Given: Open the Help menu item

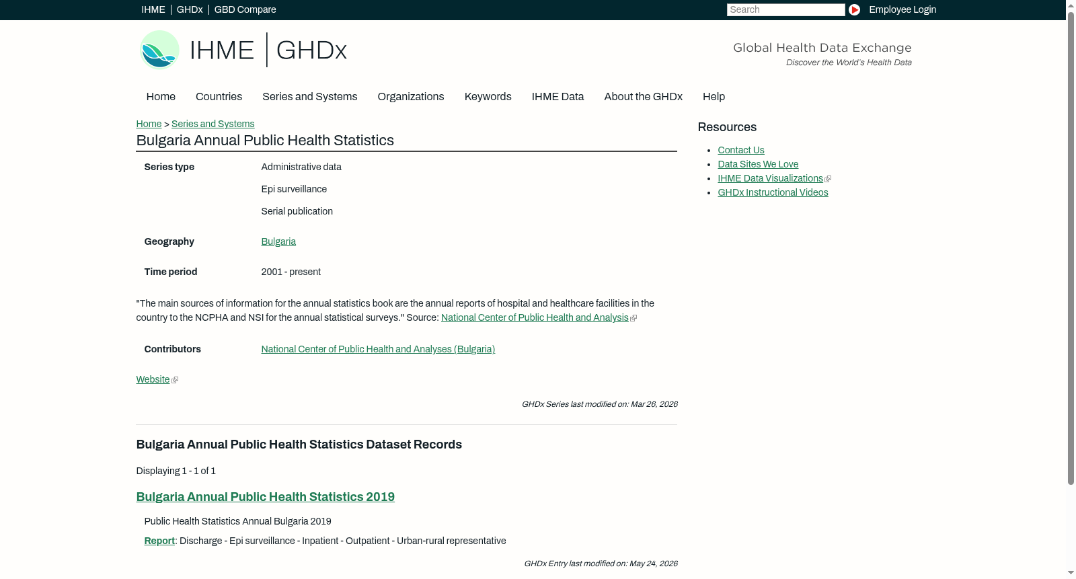Looking at the screenshot, I should (x=714, y=97).
